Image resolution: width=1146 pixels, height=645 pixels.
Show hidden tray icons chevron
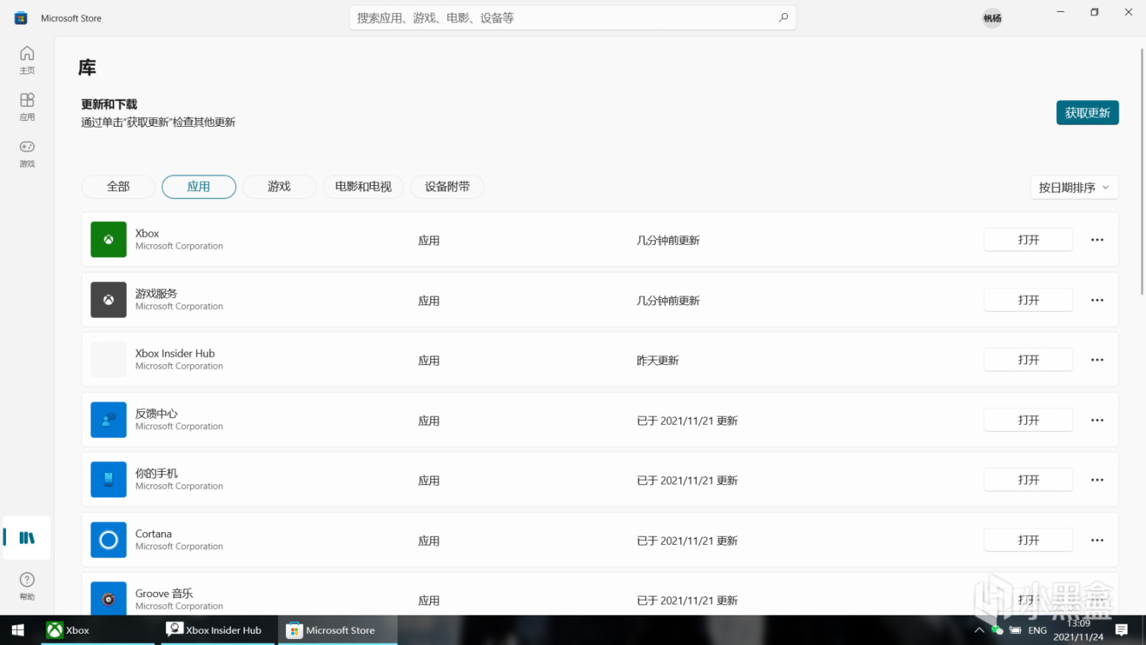click(x=979, y=630)
